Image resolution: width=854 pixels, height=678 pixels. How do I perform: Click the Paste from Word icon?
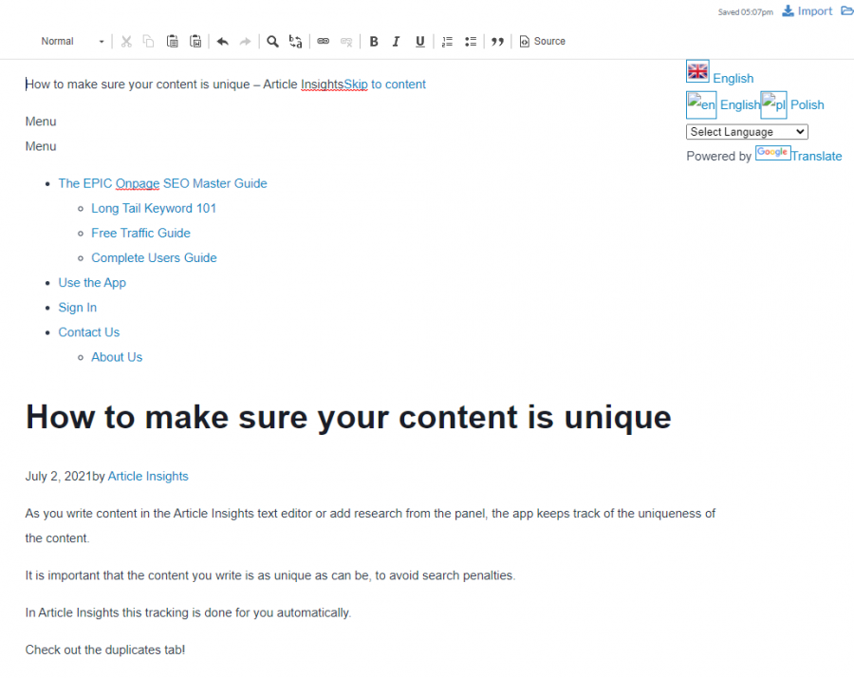click(195, 42)
